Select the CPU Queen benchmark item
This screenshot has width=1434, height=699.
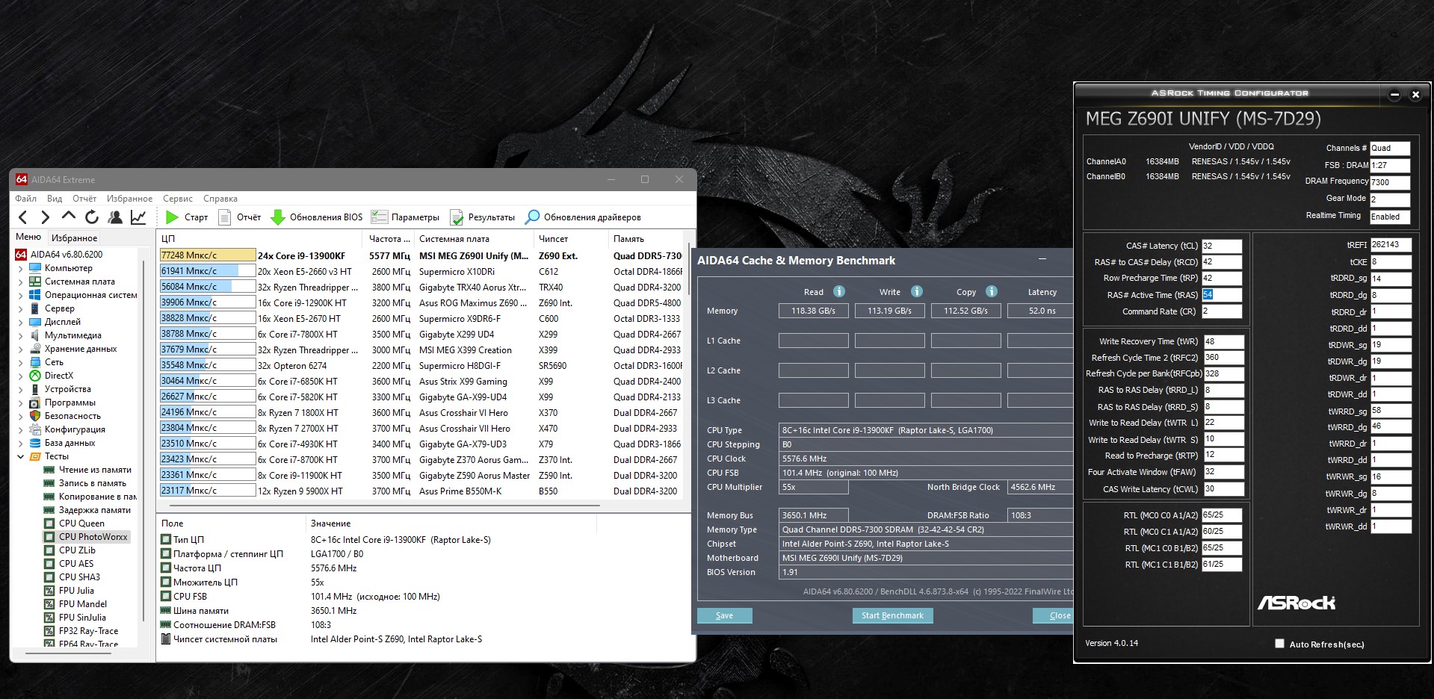coord(81,524)
